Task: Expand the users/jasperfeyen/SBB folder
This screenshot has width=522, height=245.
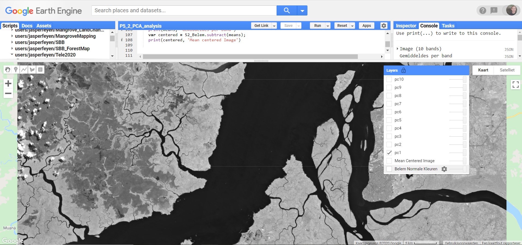Action: 12,42
